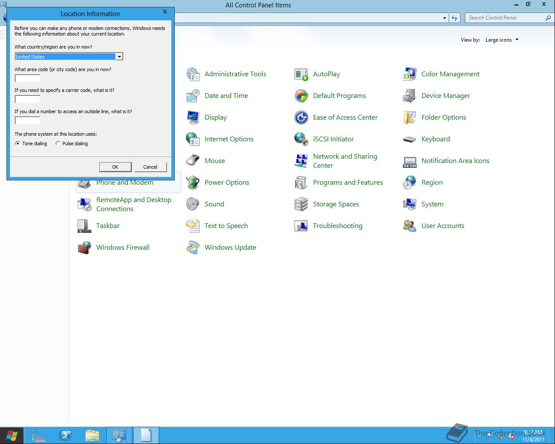Open the Windows Firewall icon
555x444 pixels.
85,248
